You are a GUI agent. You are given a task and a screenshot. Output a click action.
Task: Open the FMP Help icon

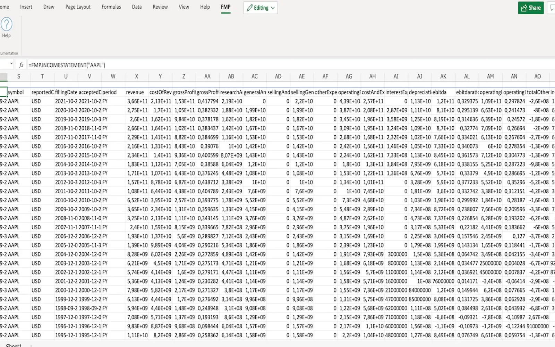point(6,27)
